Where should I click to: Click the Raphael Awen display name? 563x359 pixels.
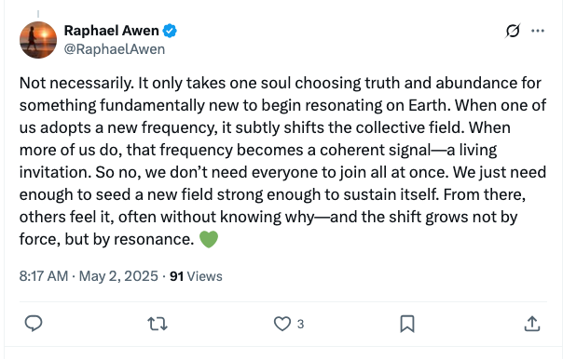coord(111,31)
